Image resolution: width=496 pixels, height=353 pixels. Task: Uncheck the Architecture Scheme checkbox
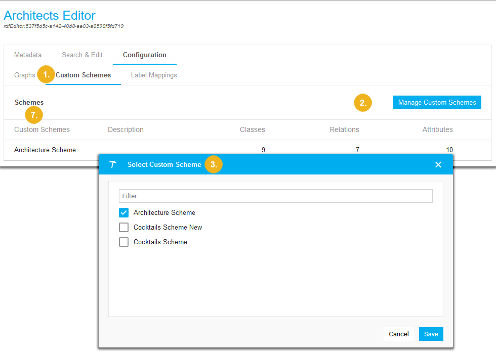click(124, 212)
